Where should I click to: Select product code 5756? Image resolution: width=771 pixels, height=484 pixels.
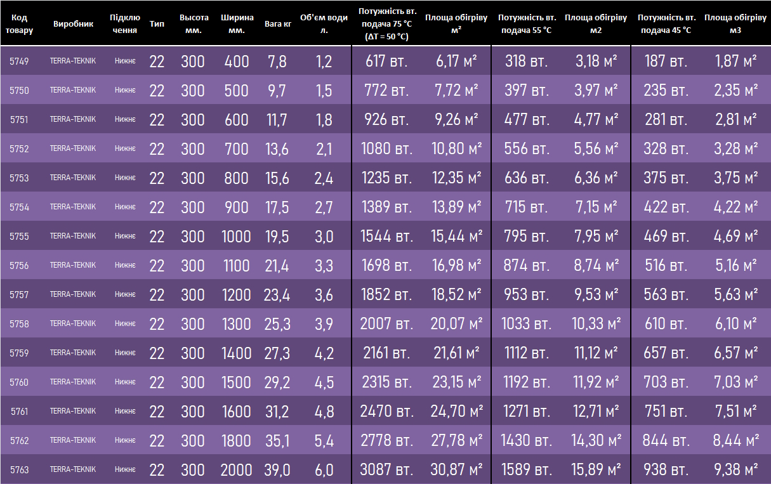[19, 266]
